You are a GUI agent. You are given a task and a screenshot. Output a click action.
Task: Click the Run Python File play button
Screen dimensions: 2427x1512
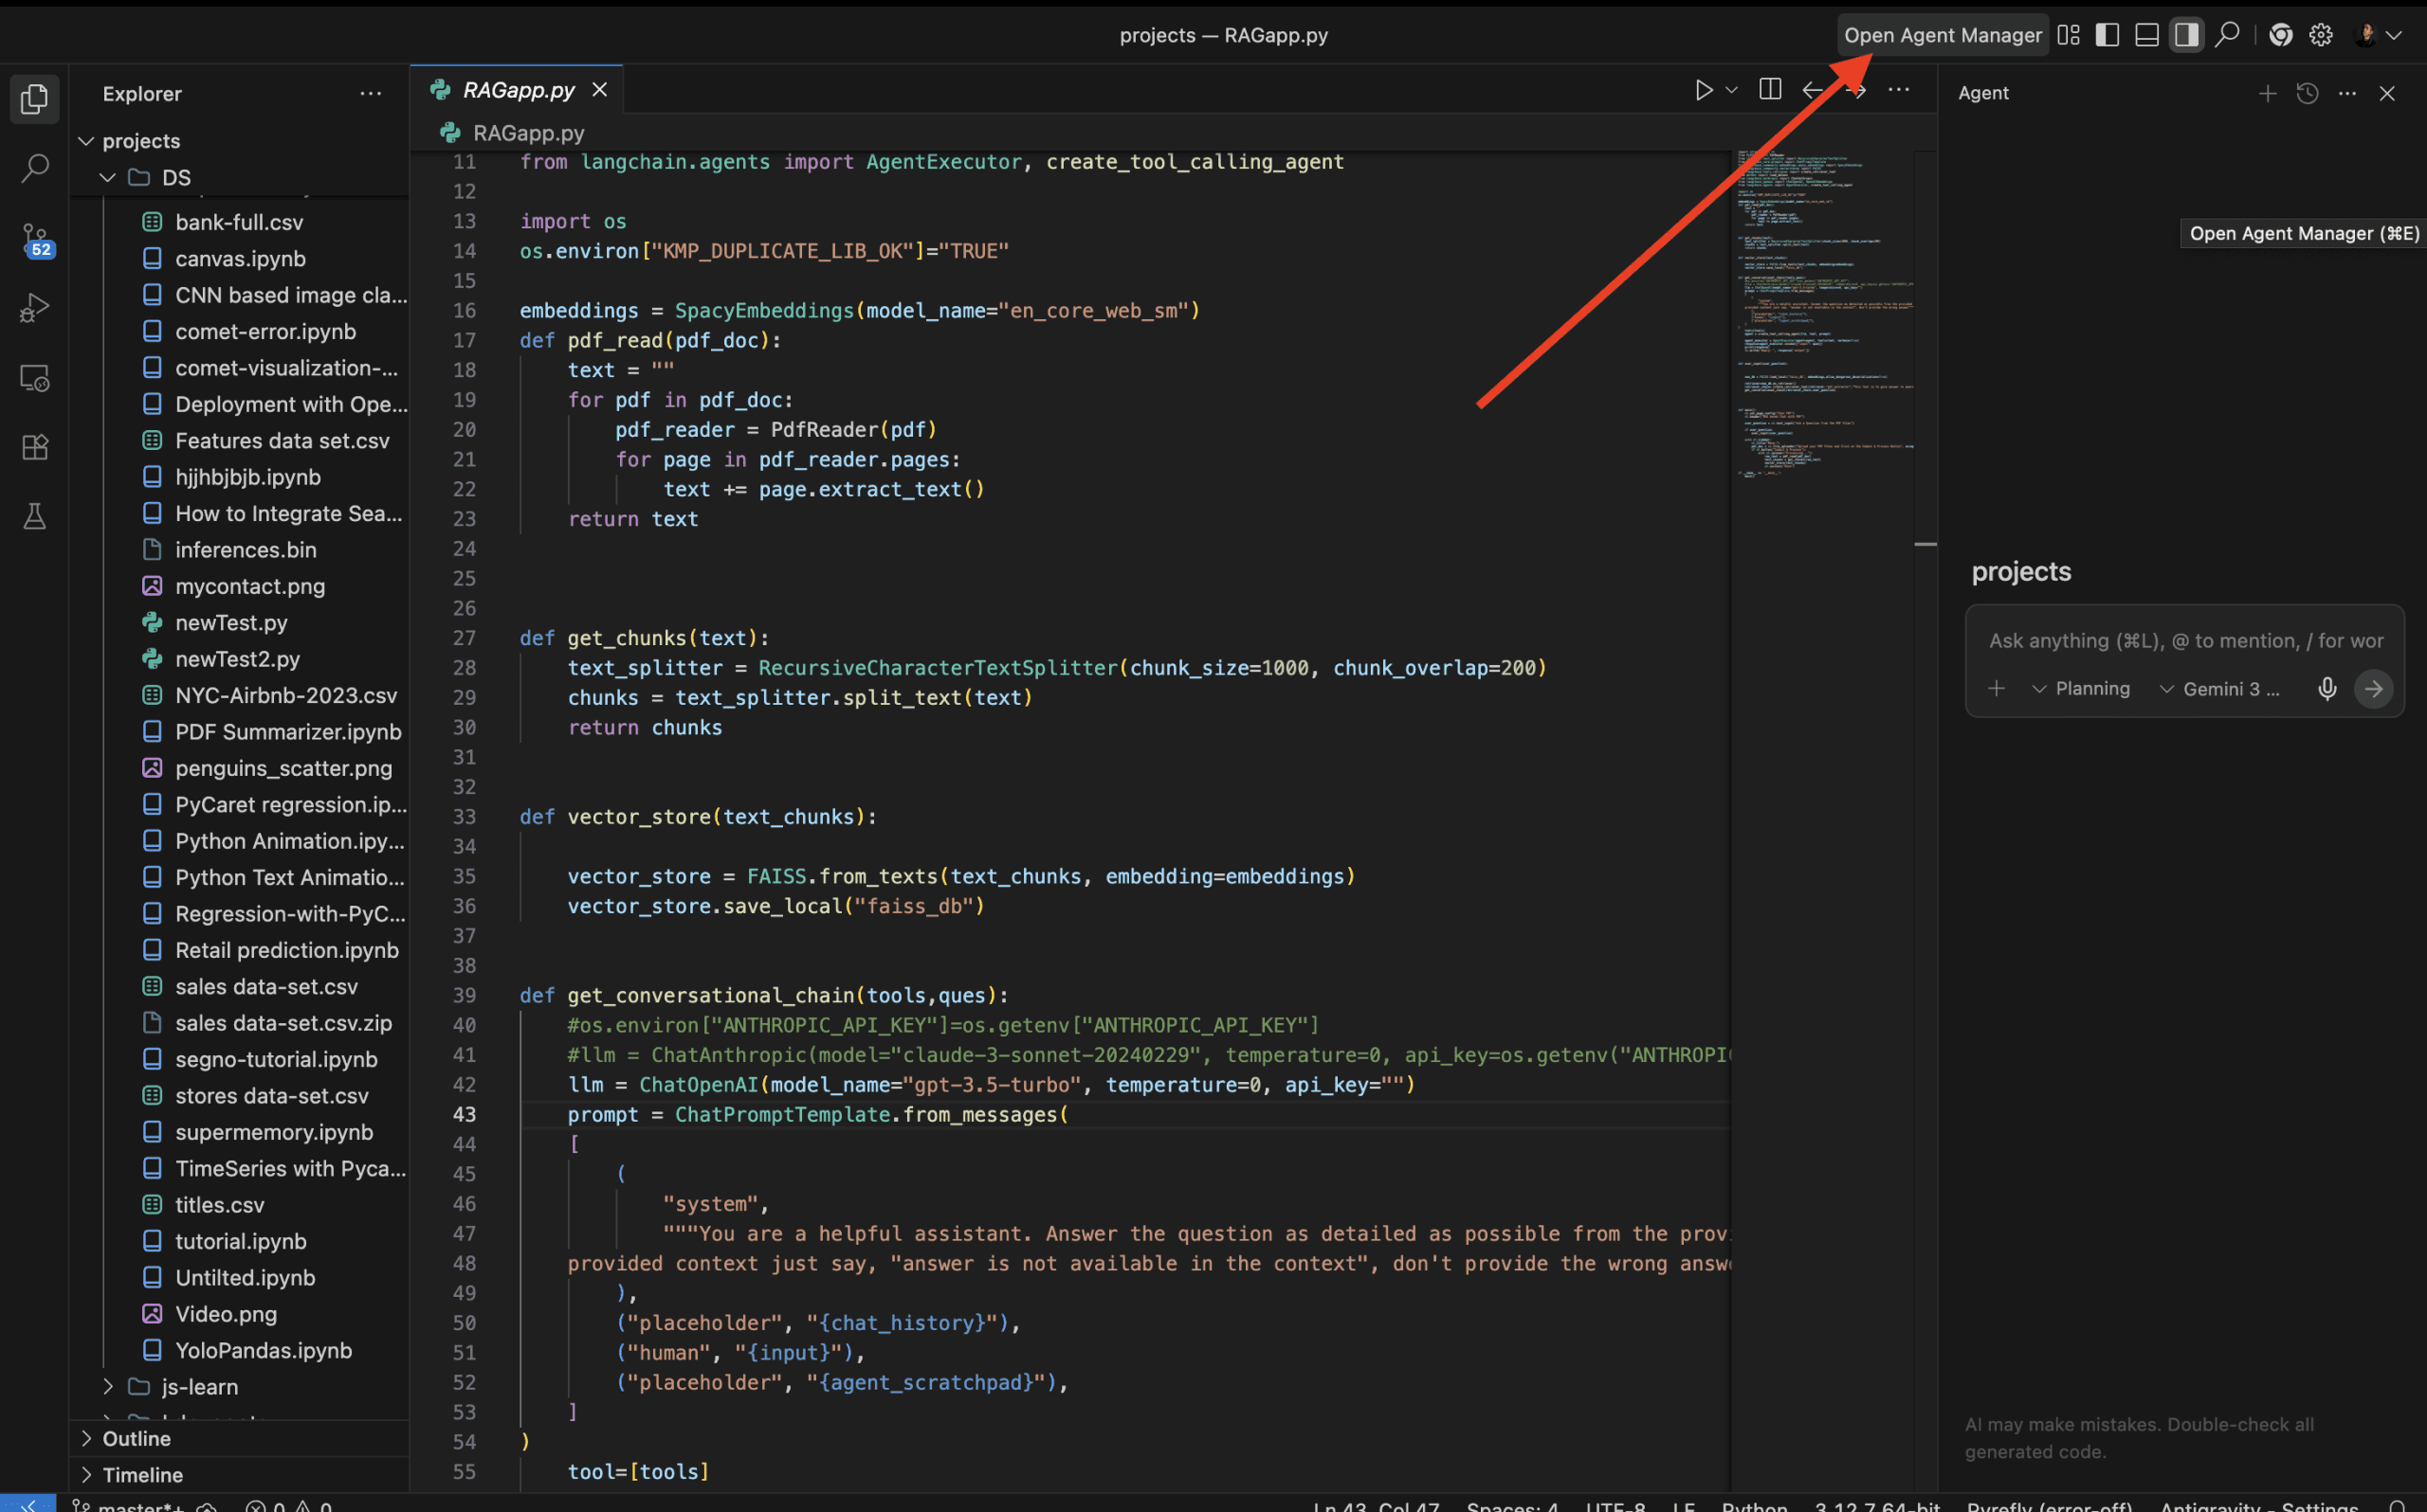(x=1703, y=90)
